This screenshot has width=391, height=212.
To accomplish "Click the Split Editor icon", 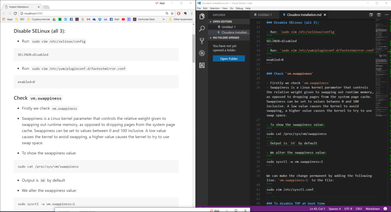I will (x=379, y=15).
